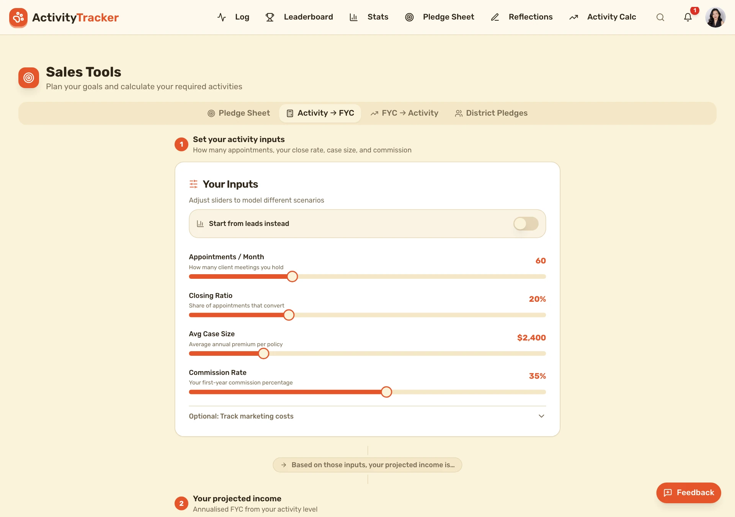Click the sliders icon beside Your Inputs
This screenshot has width=735, height=517.
pyautogui.click(x=193, y=184)
